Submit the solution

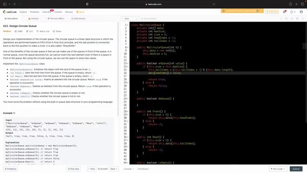tap(296, 169)
